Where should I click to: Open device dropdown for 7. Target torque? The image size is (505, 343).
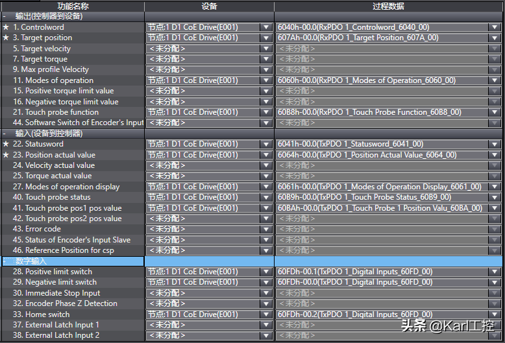pyautogui.click(x=266, y=59)
